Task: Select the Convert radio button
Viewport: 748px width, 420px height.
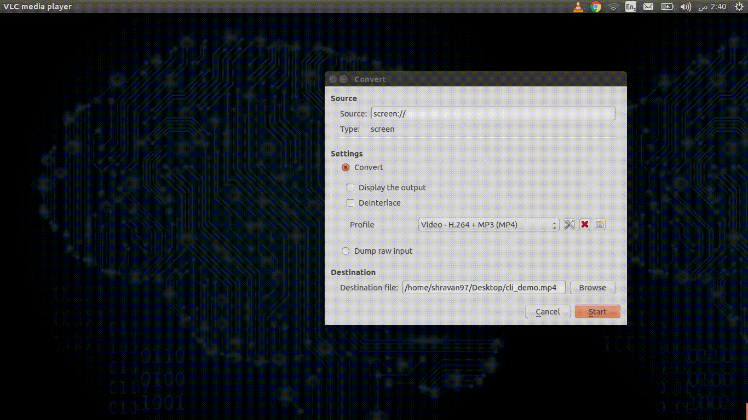Action: click(x=346, y=167)
